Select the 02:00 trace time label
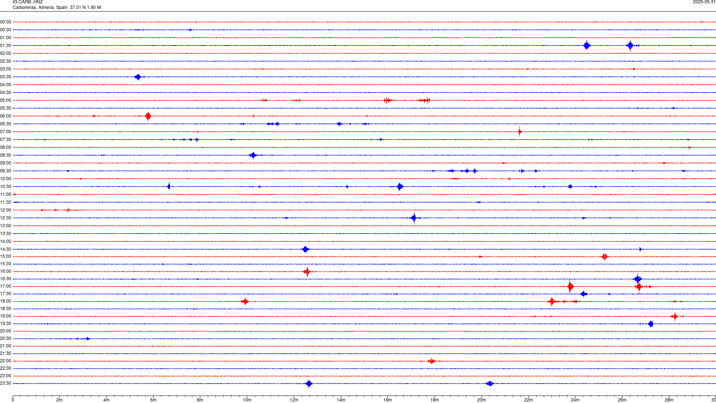The image size is (716, 403). click(6, 53)
